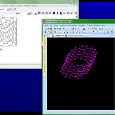Click the nanotube 3D model in viewport
The height and width of the screenshot is (115, 115).
point(79,62)
